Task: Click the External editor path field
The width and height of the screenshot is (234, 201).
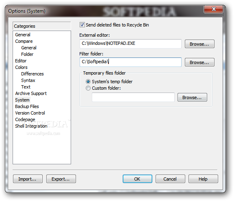Action: (130, 44)
